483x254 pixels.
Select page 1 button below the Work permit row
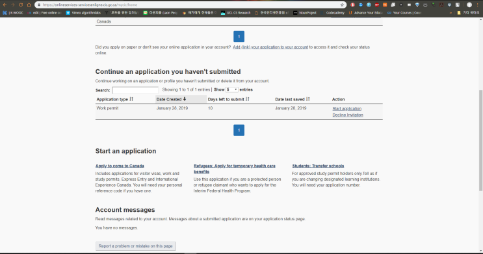[239, 130]
